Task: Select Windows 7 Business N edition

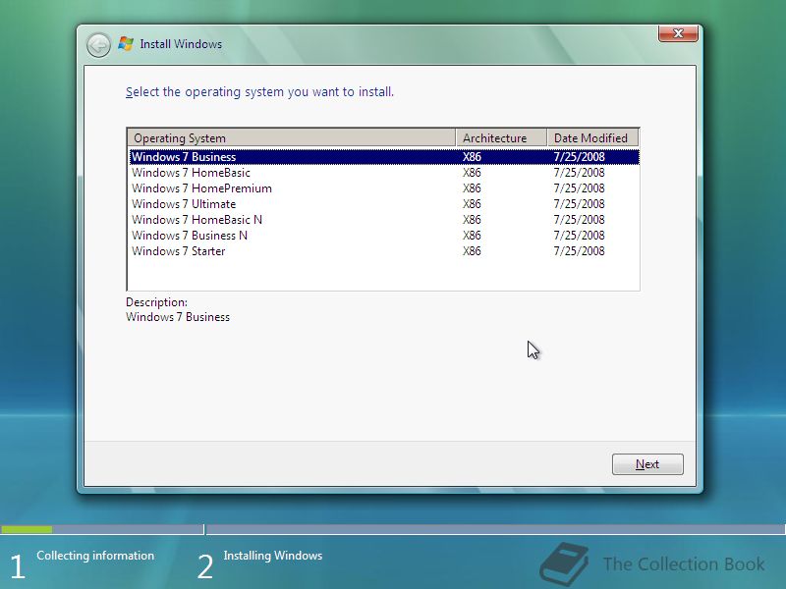Action: tap(384, 236)
